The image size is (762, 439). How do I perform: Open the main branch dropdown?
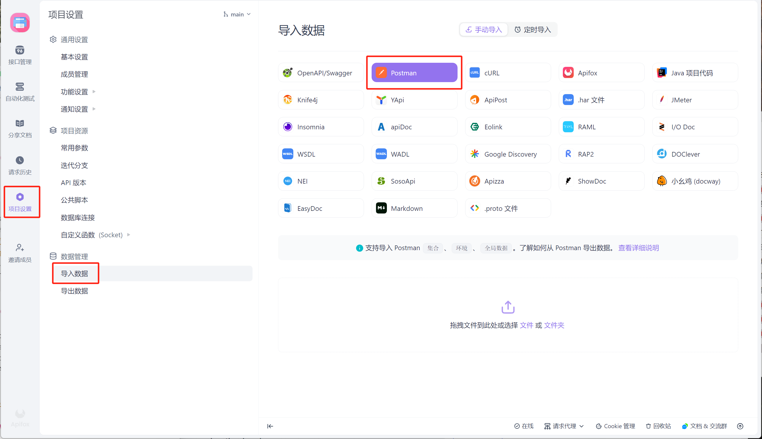pyautogui.click(x=237, y=14)
